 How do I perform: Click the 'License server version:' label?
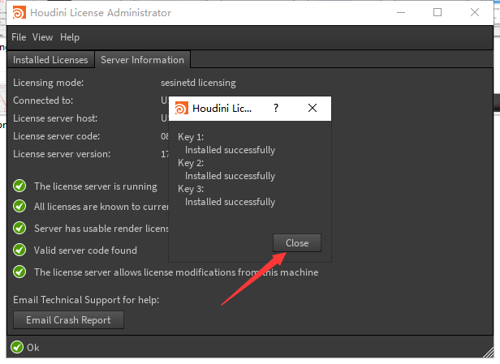tap(62, 154)
